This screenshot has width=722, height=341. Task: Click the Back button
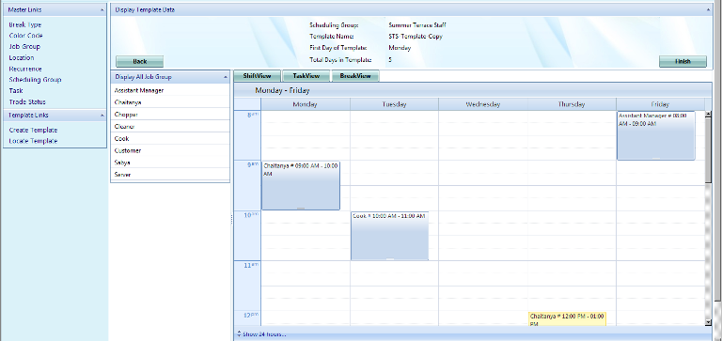click(x=139, y=62)
